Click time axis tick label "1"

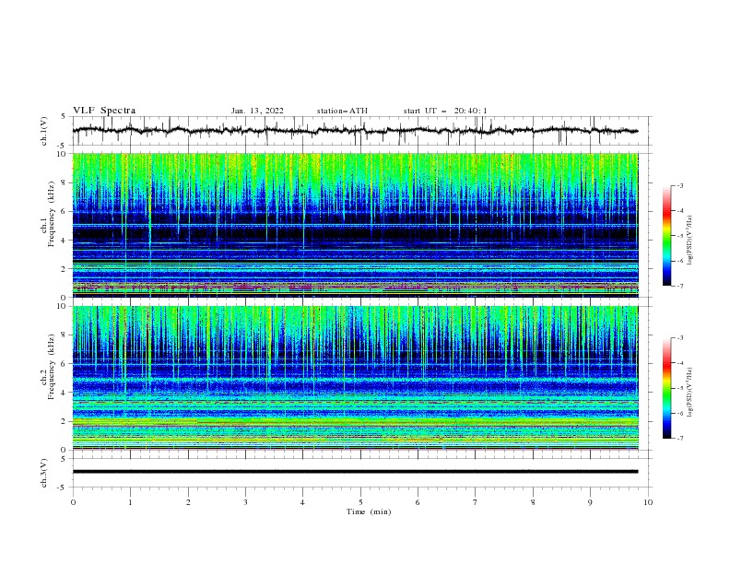[130, 502]
